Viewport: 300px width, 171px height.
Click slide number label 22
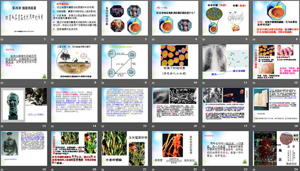click(195, 169)
